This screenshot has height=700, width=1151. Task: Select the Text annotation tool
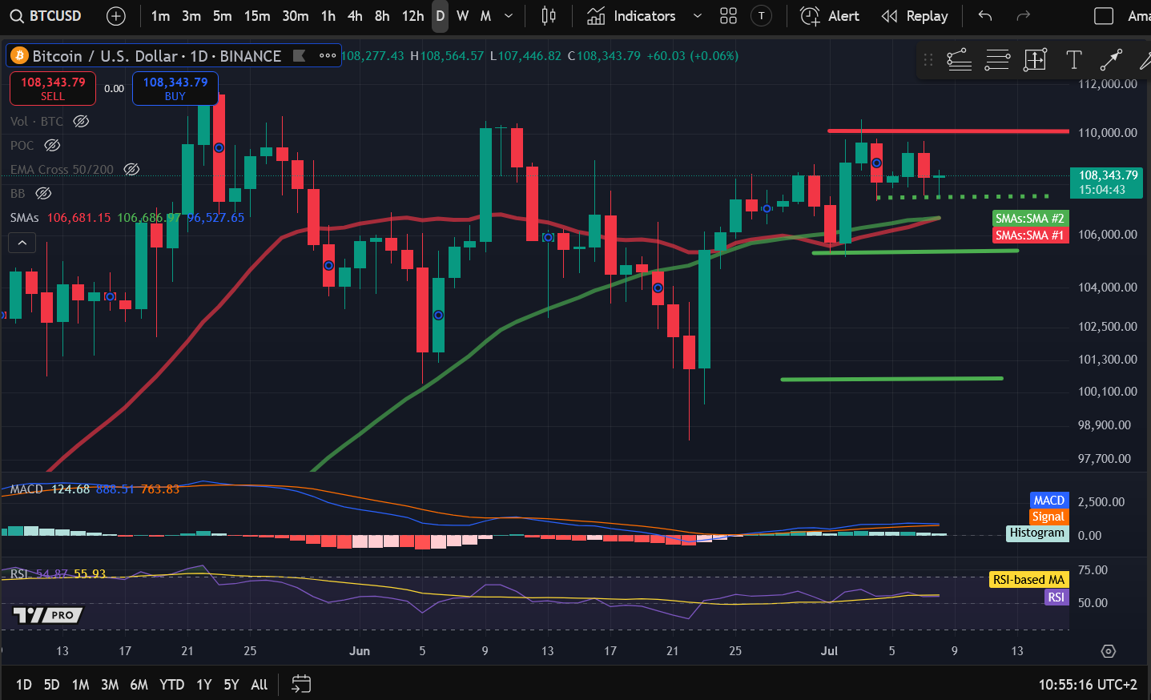coord(1073,59)
